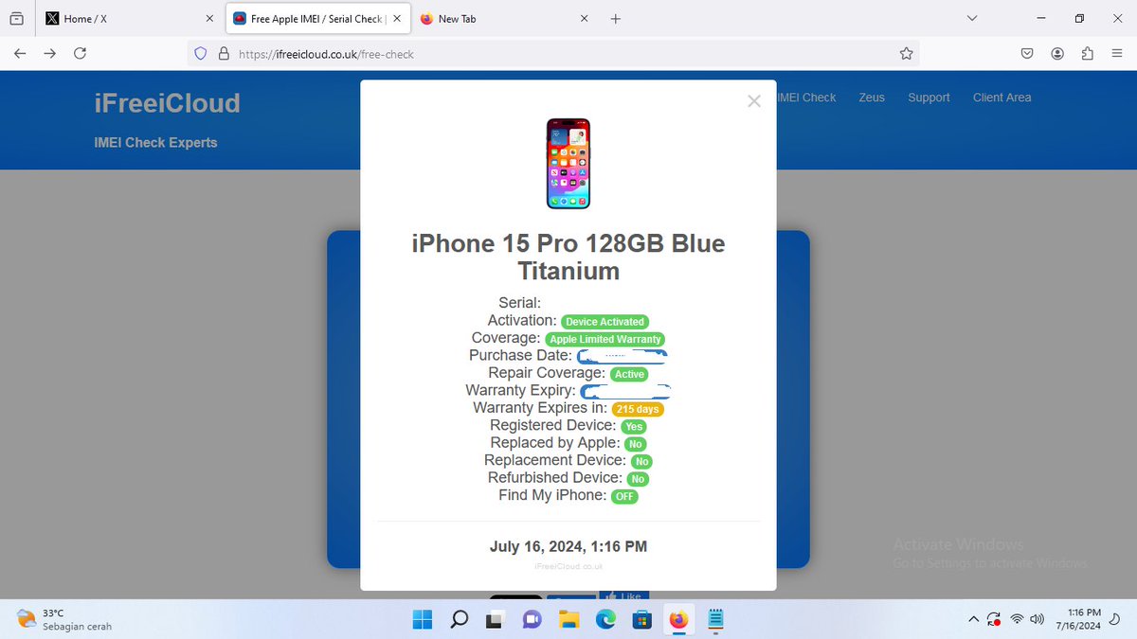This screenshot has width=1137, height=639.
Task: Expand the list all tabs dropdown
Action: click(x=972, y=19)
